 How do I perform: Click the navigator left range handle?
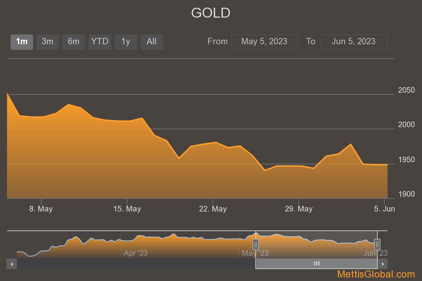(x=256, y=244)
